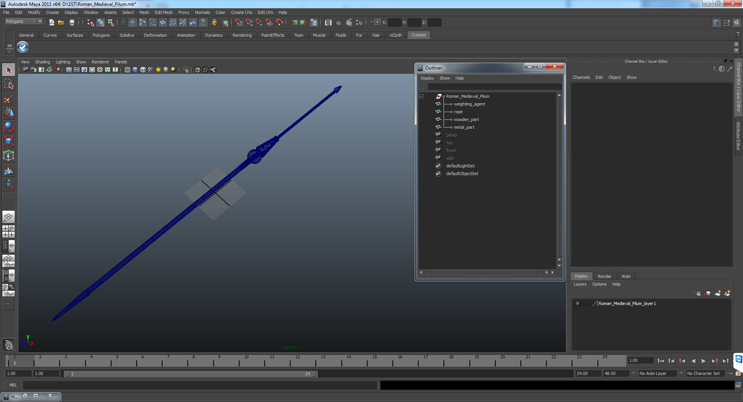Image resolution: width=743 pixels, height=402 pixels.
Task: Select wooden_part in Outliner
Action: tap(466, 119)
